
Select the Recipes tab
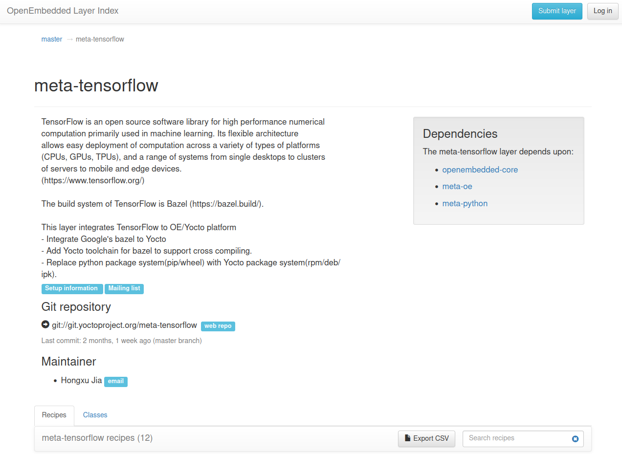[54, 415]
